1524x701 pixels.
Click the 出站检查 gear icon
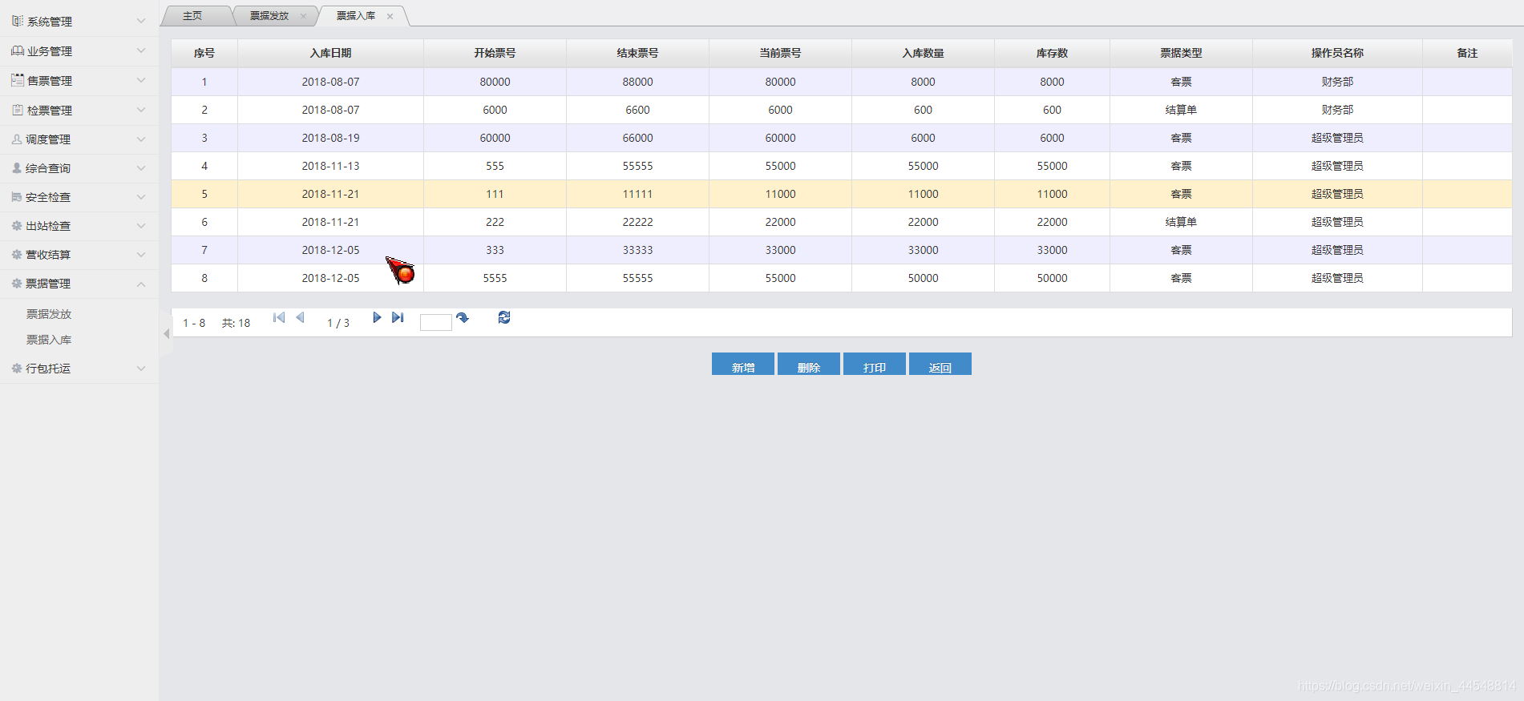(17, 226)
